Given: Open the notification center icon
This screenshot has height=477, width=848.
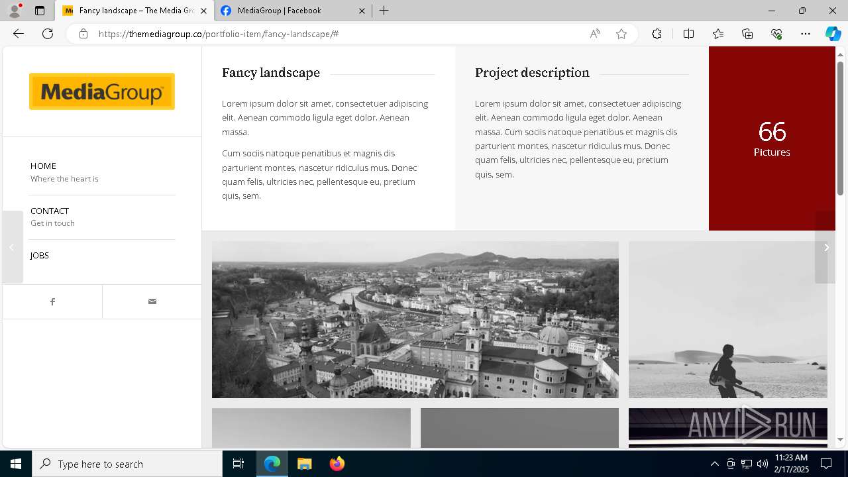Looking at the screenshot, I should [827, 464].
